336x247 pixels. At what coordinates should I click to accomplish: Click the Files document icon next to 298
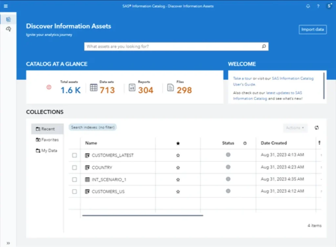[x=170, y=87]
